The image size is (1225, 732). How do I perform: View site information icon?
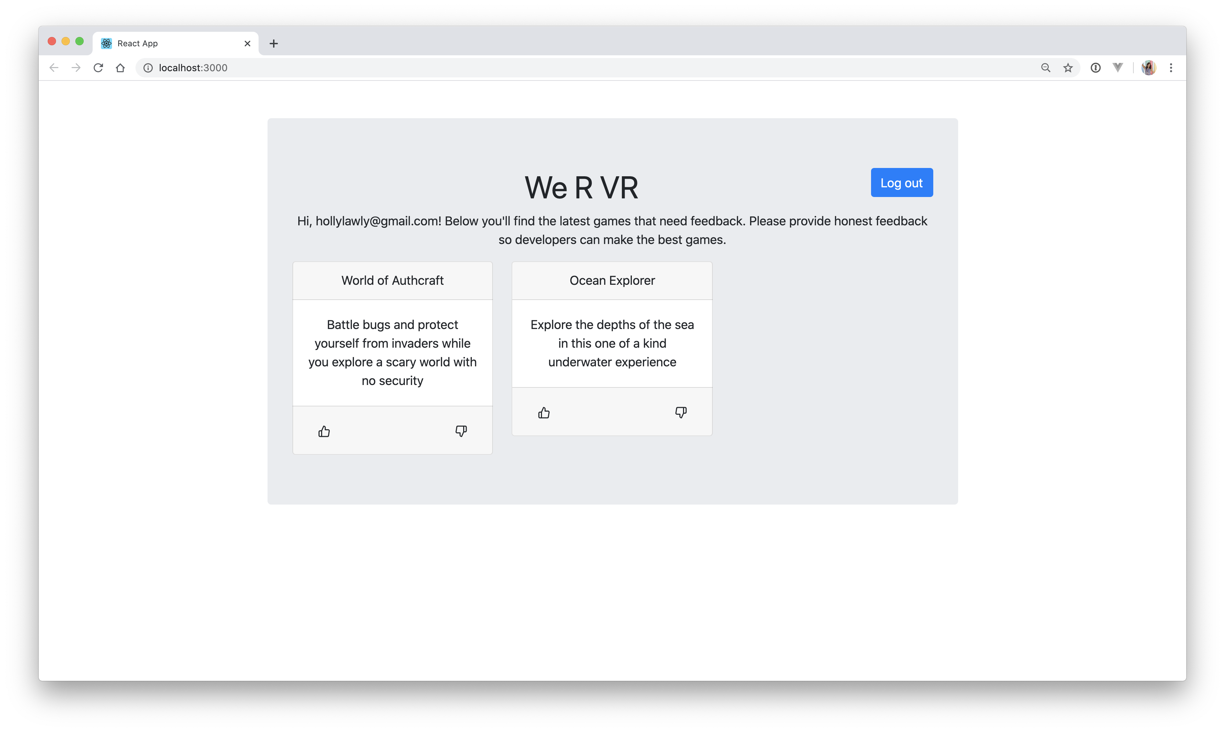pyautogui.click(x=148, y=68)
